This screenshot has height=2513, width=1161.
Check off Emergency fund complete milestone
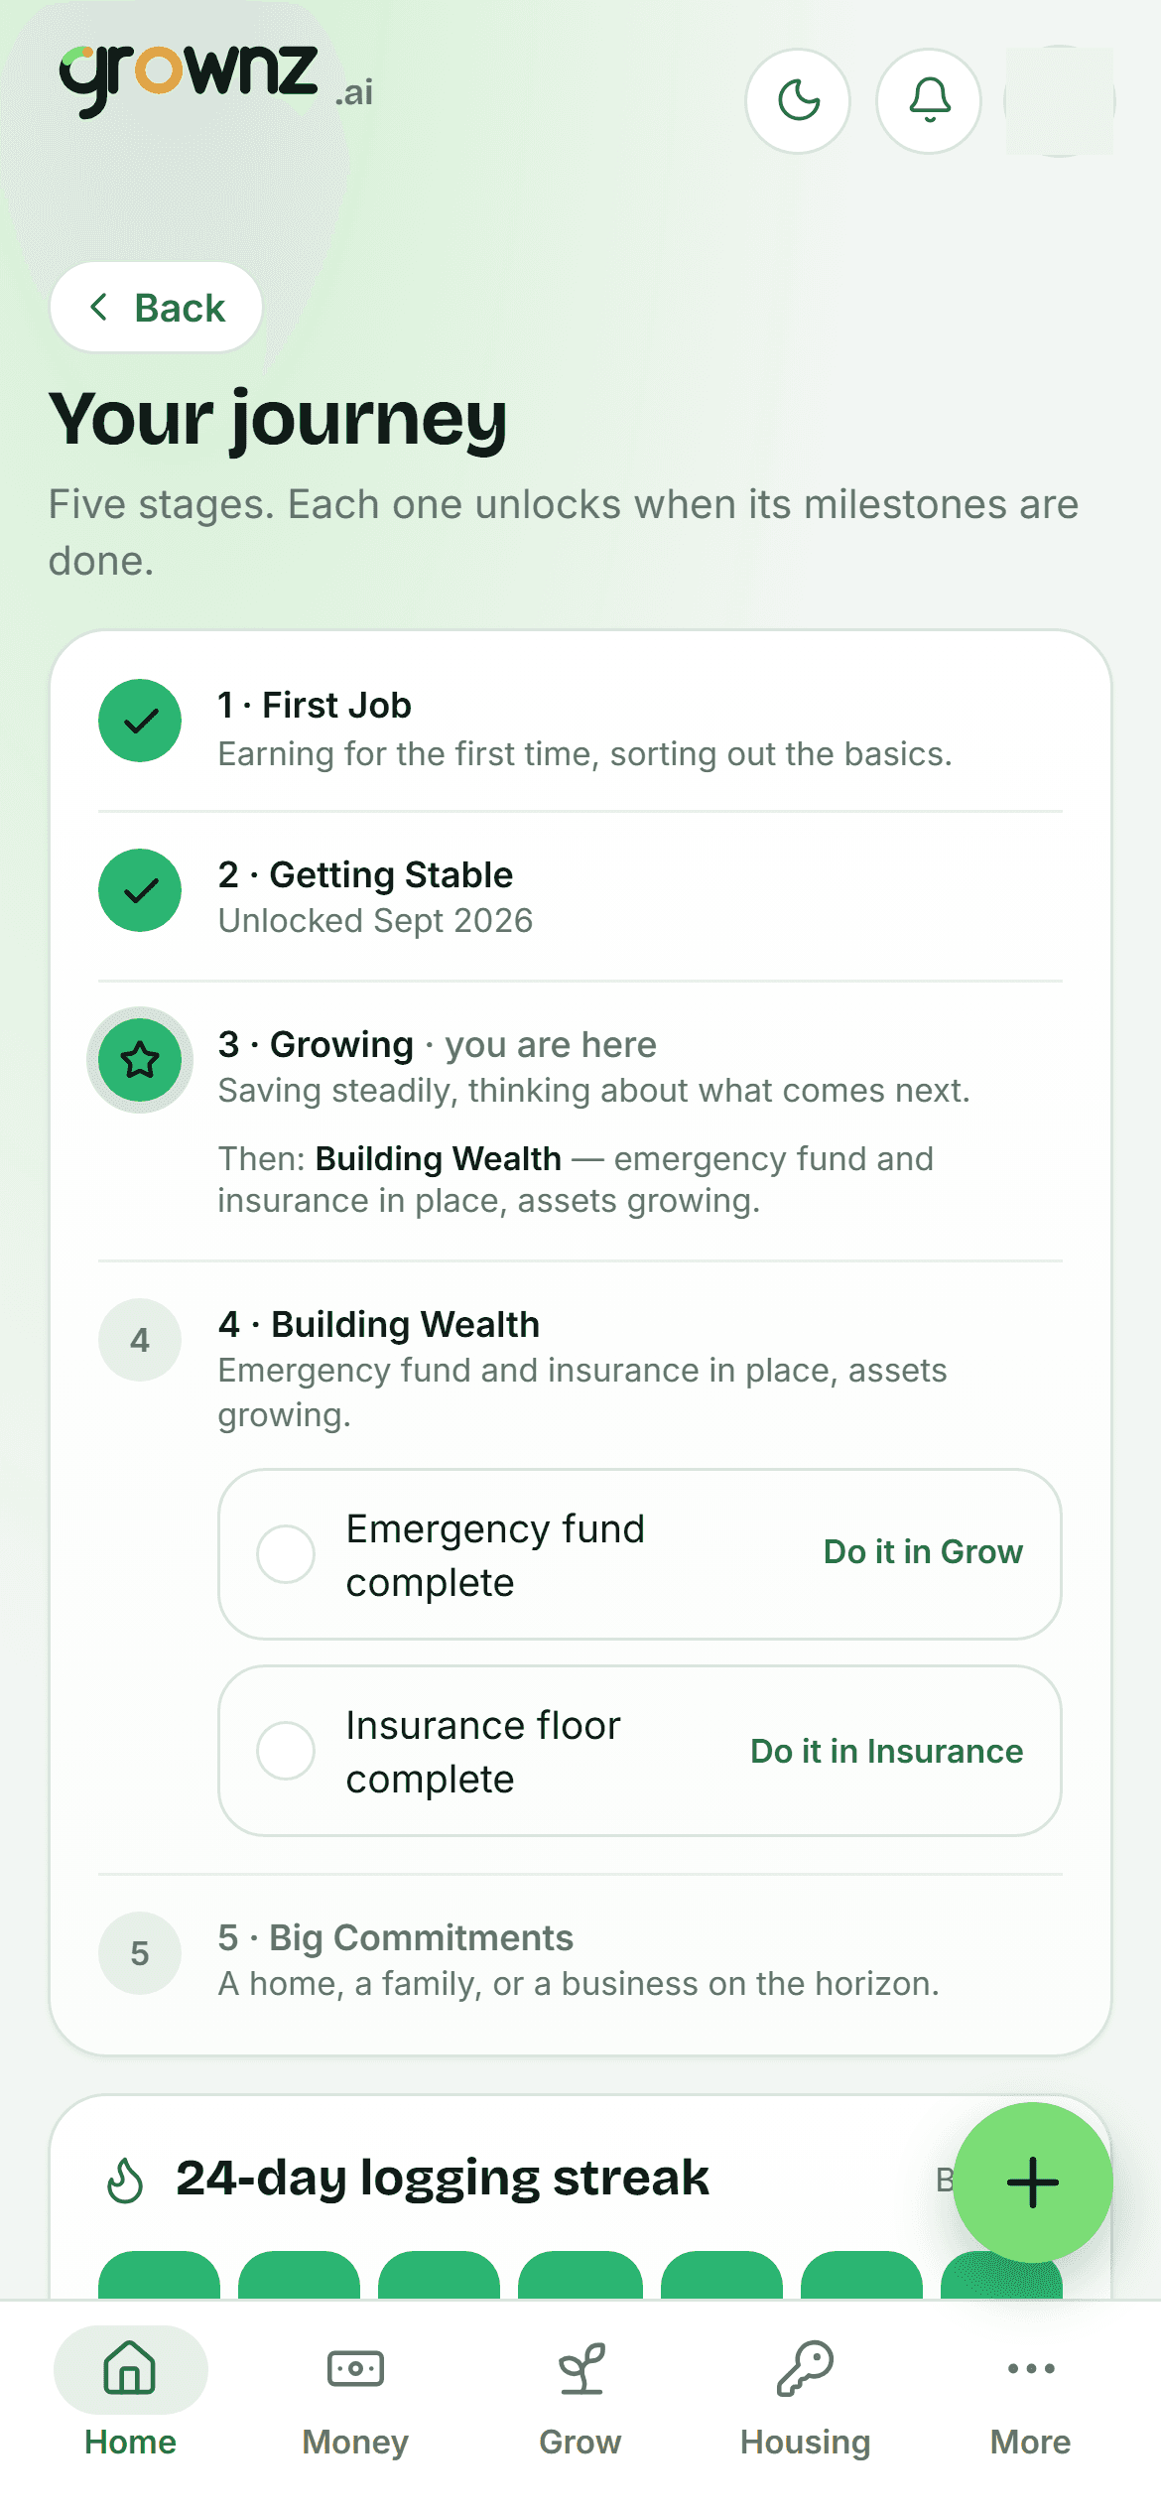[286, 1554]
